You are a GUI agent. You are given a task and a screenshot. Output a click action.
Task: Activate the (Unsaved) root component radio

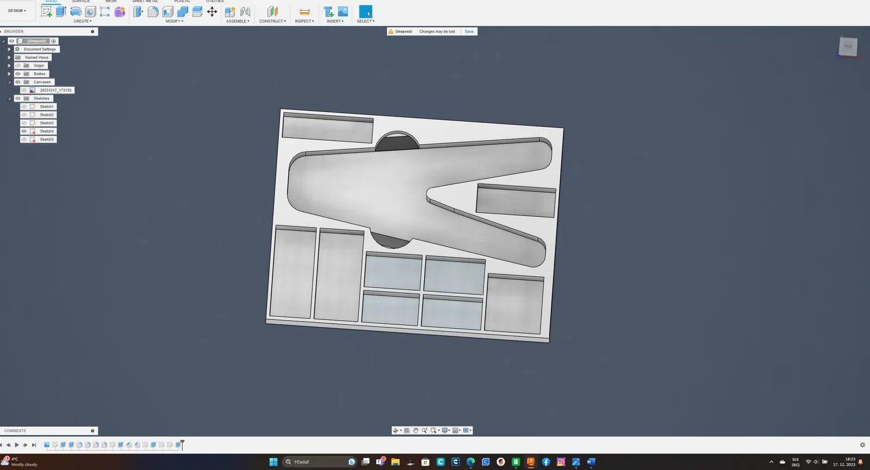(54, 41)
